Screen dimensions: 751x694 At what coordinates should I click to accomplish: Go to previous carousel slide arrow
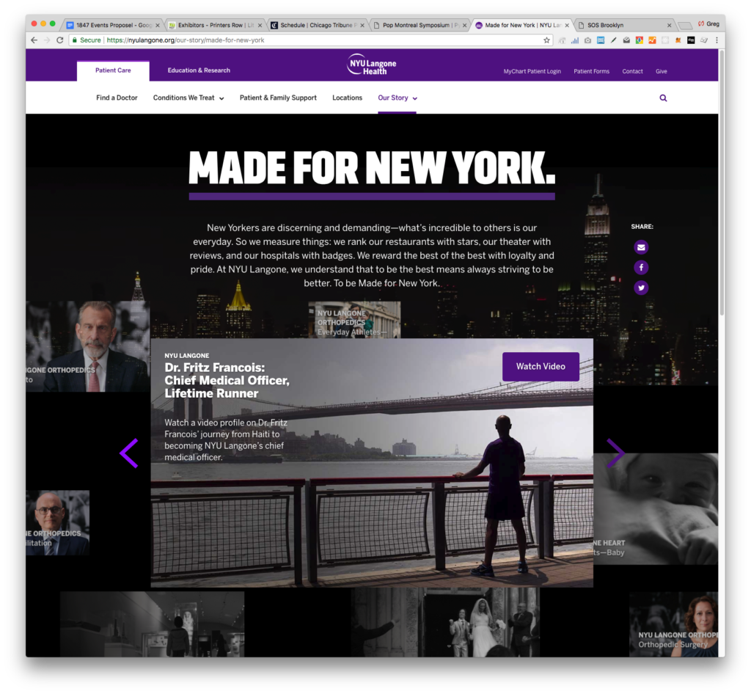pyautogui.click(x=129, y=453)
